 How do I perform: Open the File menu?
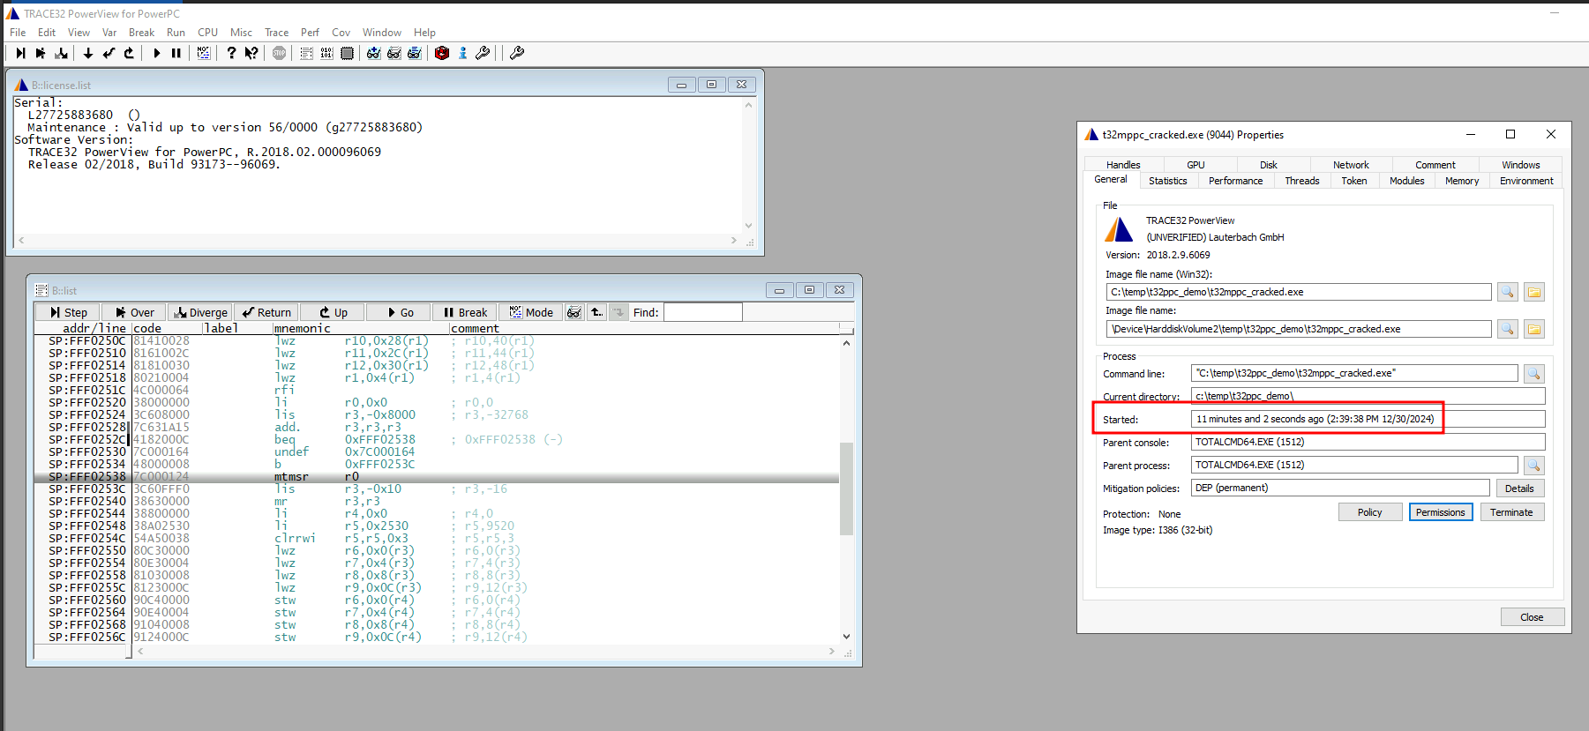click(18, 33)
